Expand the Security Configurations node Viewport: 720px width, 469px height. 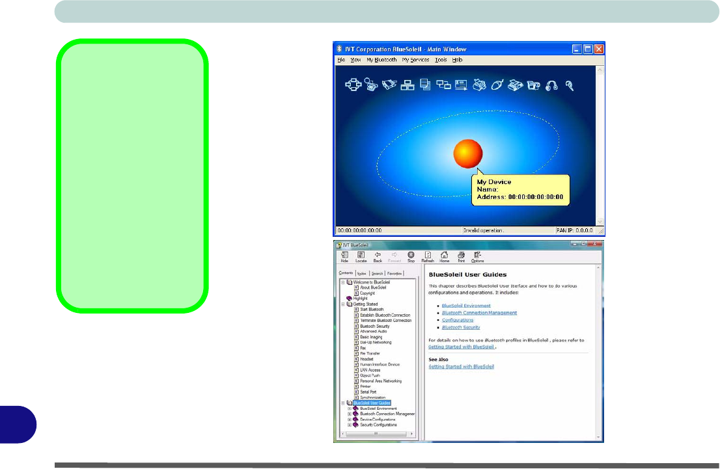pos(350,425)
